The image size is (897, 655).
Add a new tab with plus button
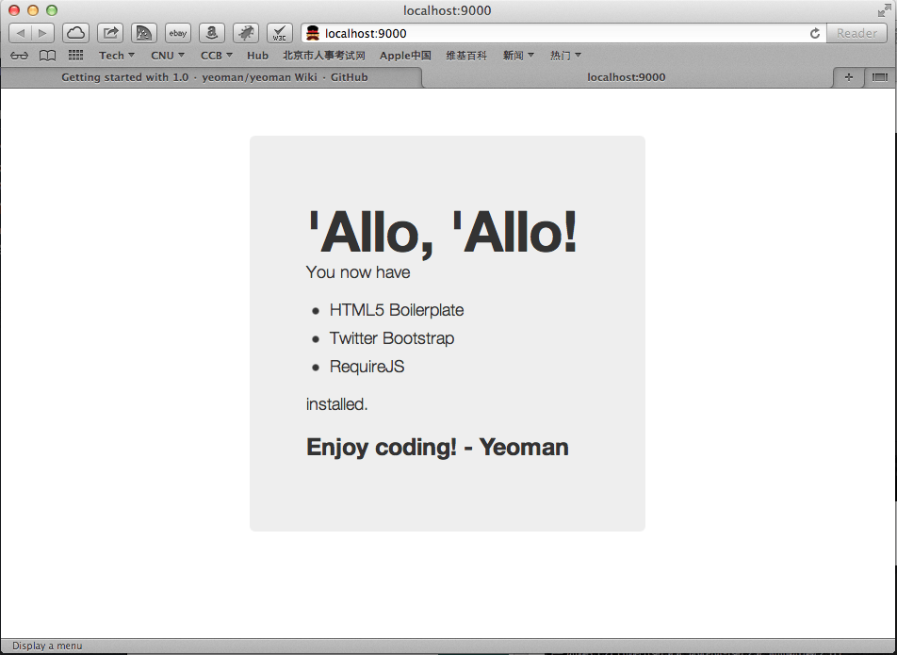click(x=848, y=77)
